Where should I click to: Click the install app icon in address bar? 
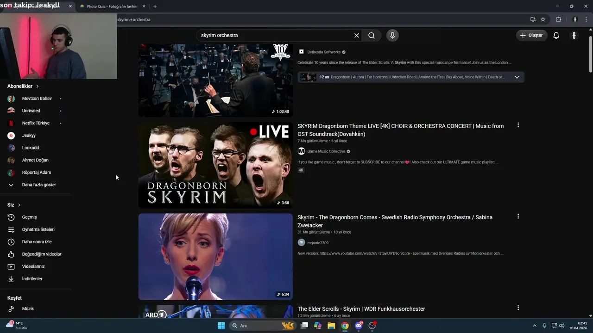pos(533,19)
